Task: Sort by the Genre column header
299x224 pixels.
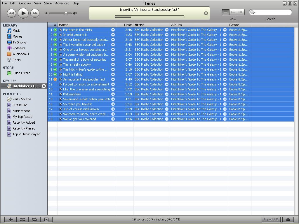Action: click(x=239, y=25)
